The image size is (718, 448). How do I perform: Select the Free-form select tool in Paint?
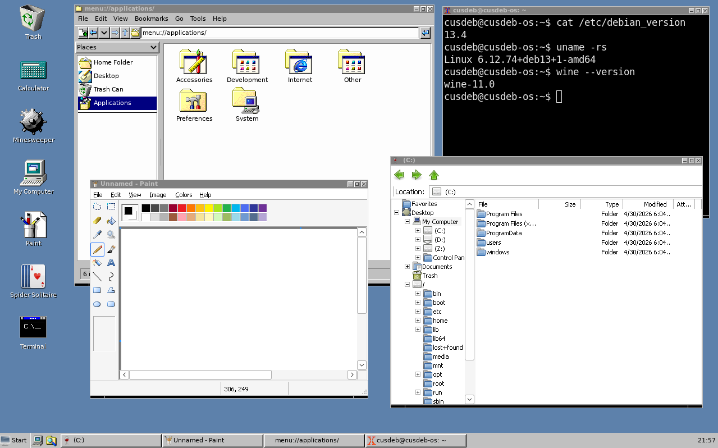click(x=97, y=207)
